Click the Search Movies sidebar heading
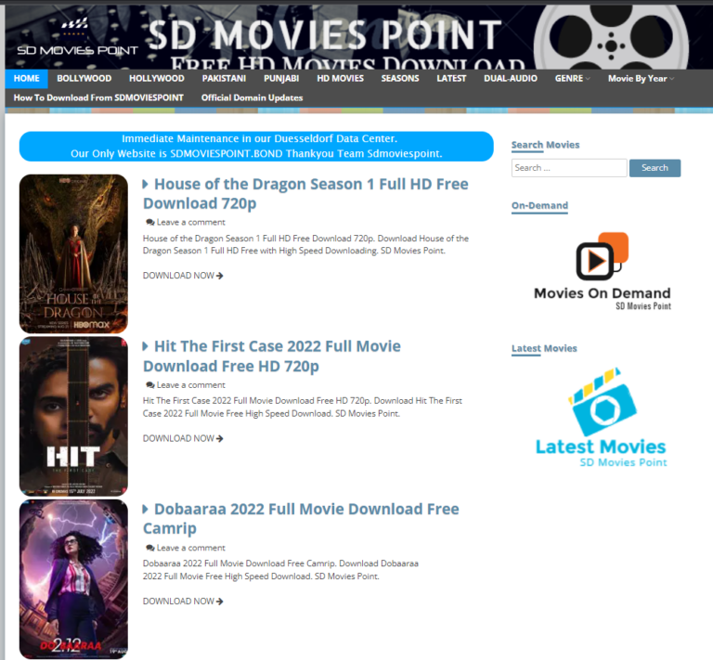The image size is (713, 660). (x=545, y=145)
